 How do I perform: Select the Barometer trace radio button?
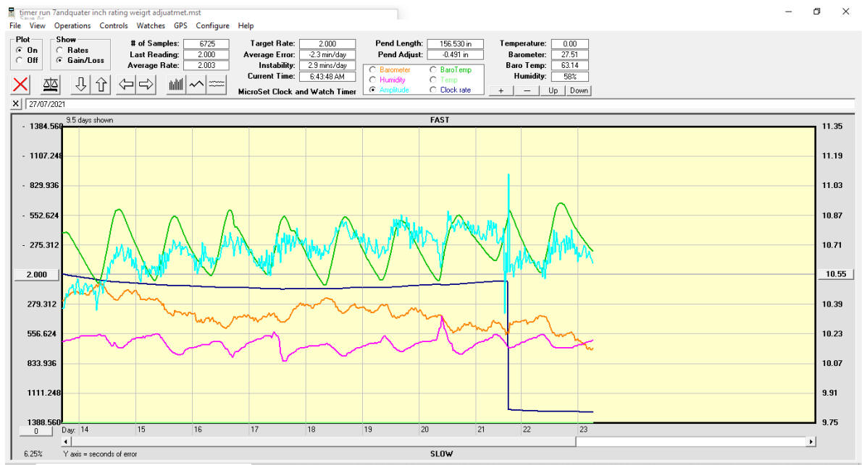click(373, 69)
